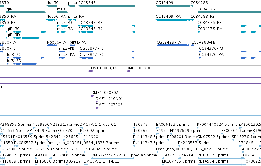This screenshot has height=166, width=261.
Task: Select the Dmel_neb_013961_0684_1835.3prime feature
Action: click(x=48, y=146)
